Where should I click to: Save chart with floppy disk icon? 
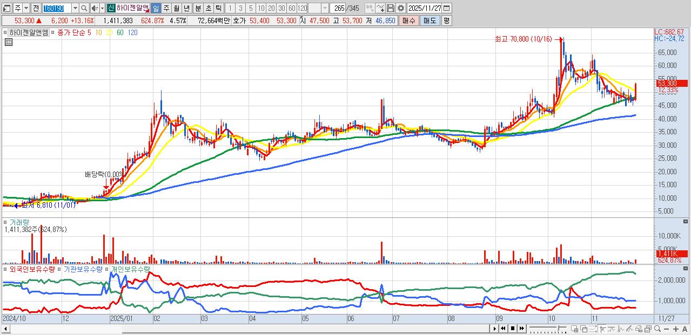[x=391, y=8]
